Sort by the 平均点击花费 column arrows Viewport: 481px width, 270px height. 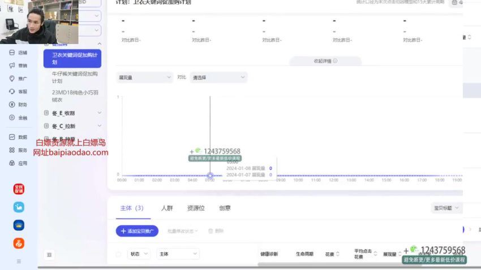pyautogui.click(x=375, y=254)
